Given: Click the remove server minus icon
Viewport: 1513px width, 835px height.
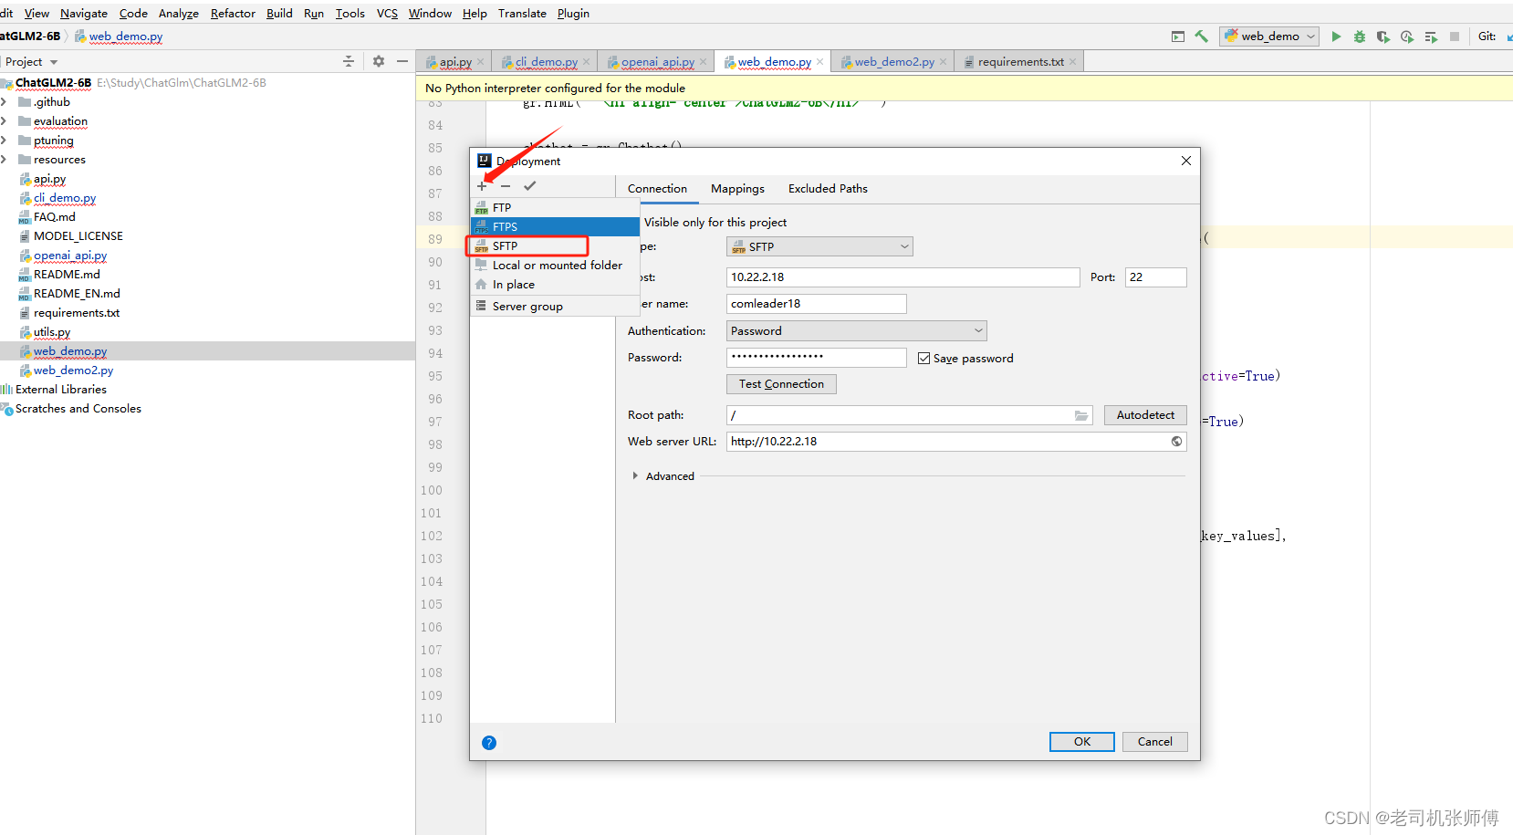Looking at the screenshot, I should point(506,186).
